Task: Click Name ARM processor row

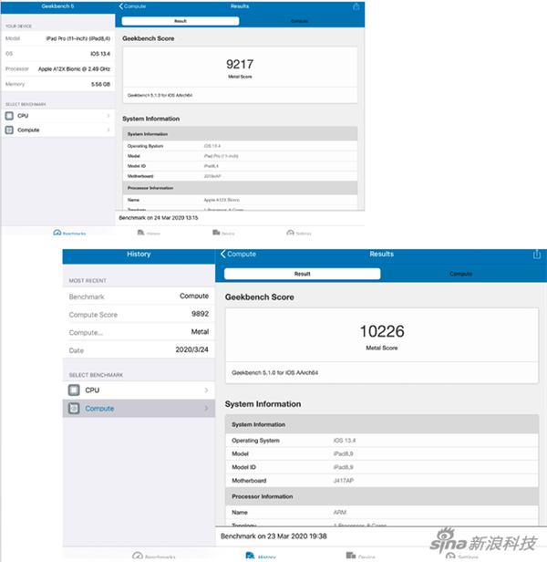Action: click(382, 512)
